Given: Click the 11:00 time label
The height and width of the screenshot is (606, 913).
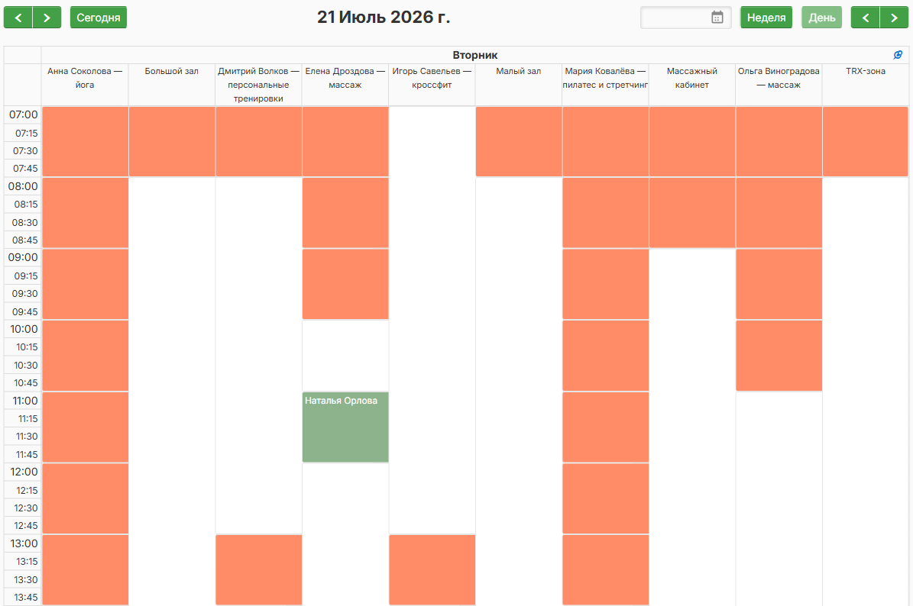Looking at the screenshot, I should point(25,401).
